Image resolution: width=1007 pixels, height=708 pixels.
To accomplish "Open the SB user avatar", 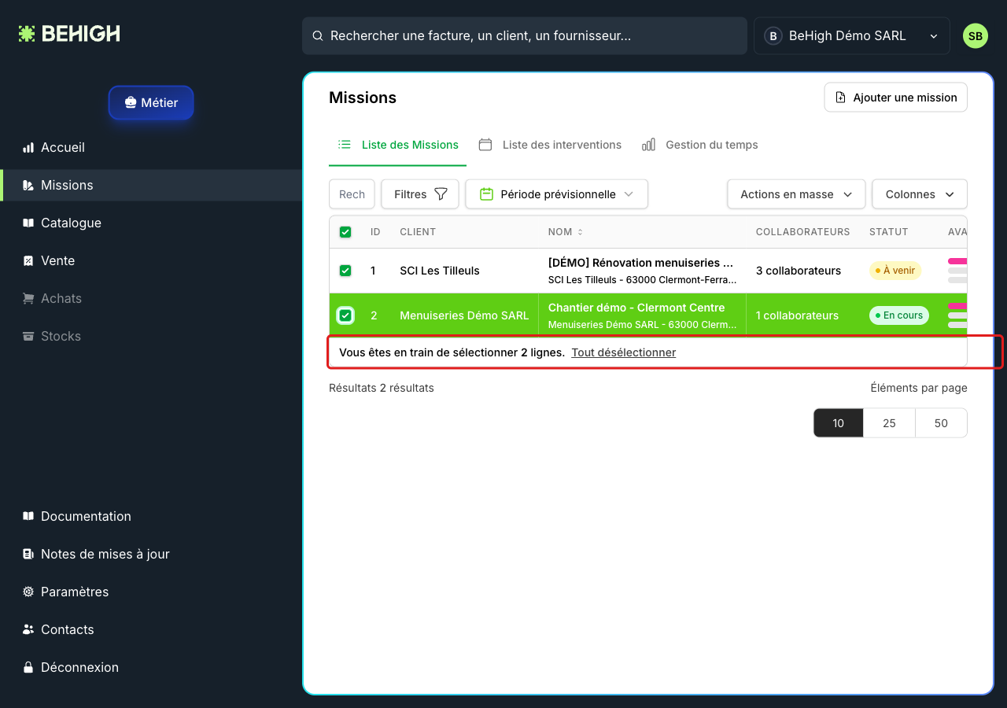I will [x=976, y=36].
